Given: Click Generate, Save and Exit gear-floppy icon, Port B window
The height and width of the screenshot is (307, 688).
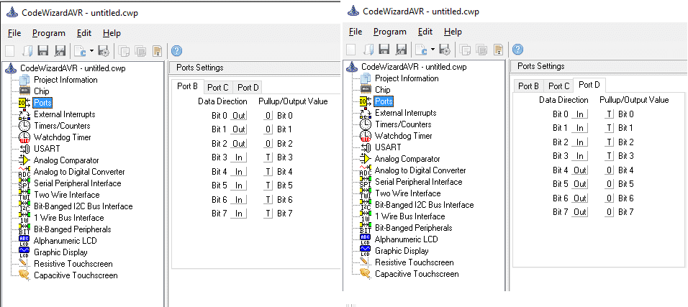Looking at the screenshot, I should tap(103, 51).
